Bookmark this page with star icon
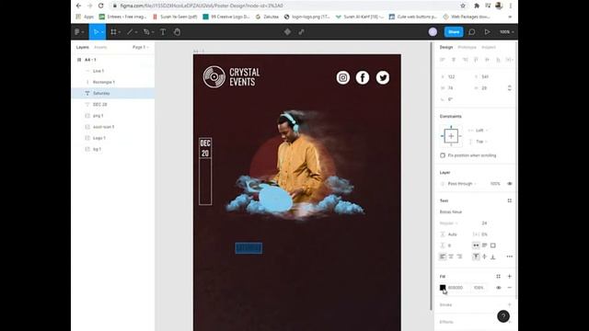 pyautogui.click(x=463, y=6)
